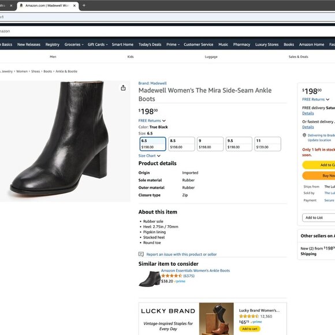Open the Prime dropdown menu
The image size is (335, 335).
point(173,44)
